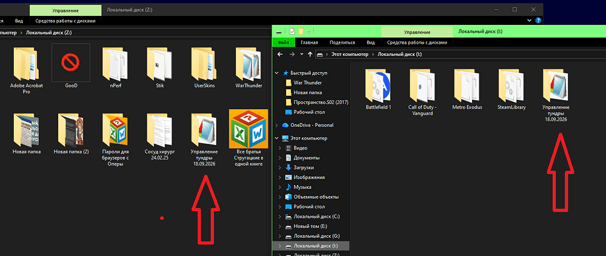Open the Вид tab in the Z: window

[x=19, y=21]
